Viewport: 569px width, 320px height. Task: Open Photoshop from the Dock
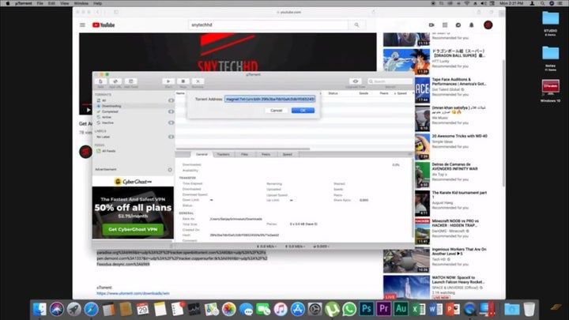coord(367,308)
